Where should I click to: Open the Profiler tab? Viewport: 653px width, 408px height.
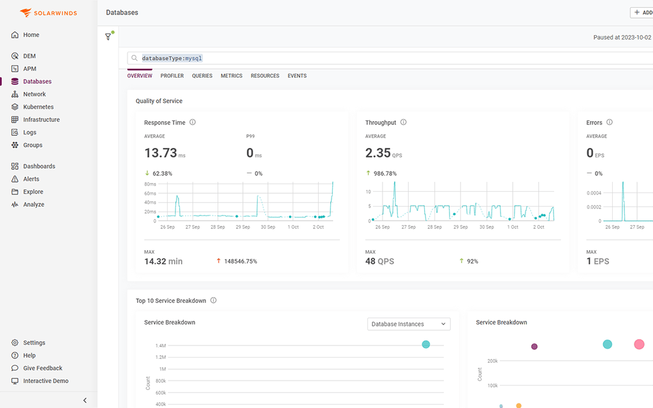172,76
